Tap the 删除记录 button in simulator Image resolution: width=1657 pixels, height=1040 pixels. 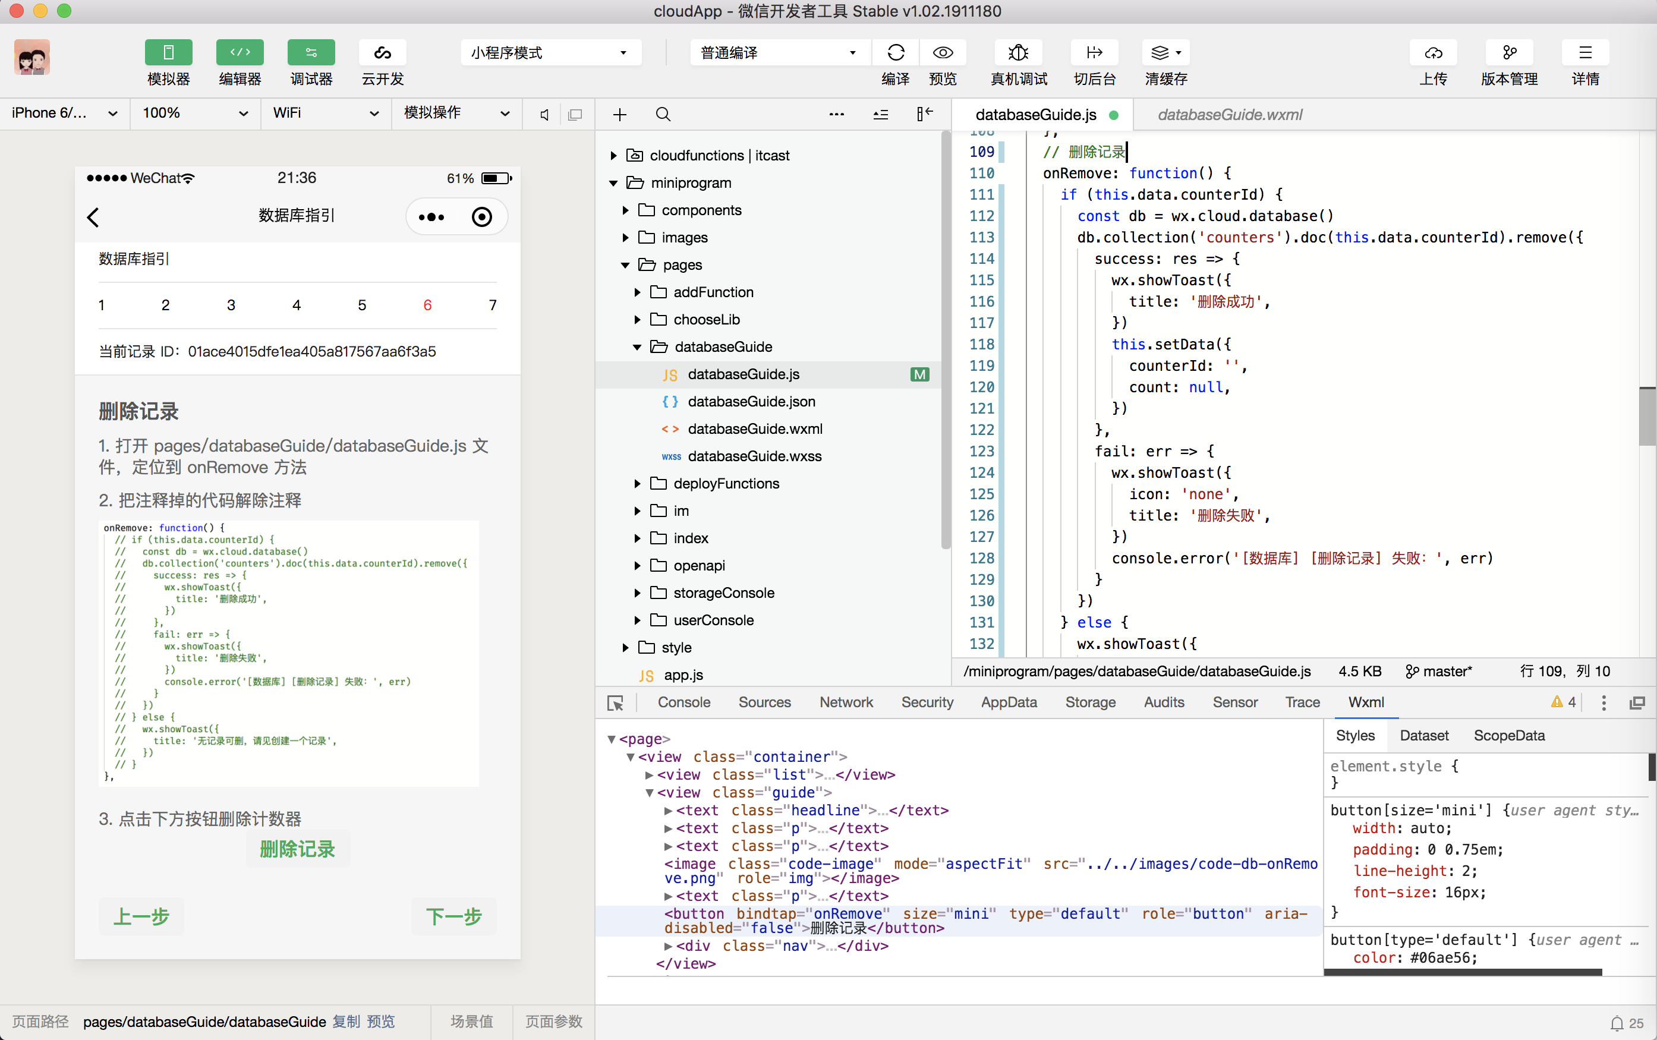(297, 849)
